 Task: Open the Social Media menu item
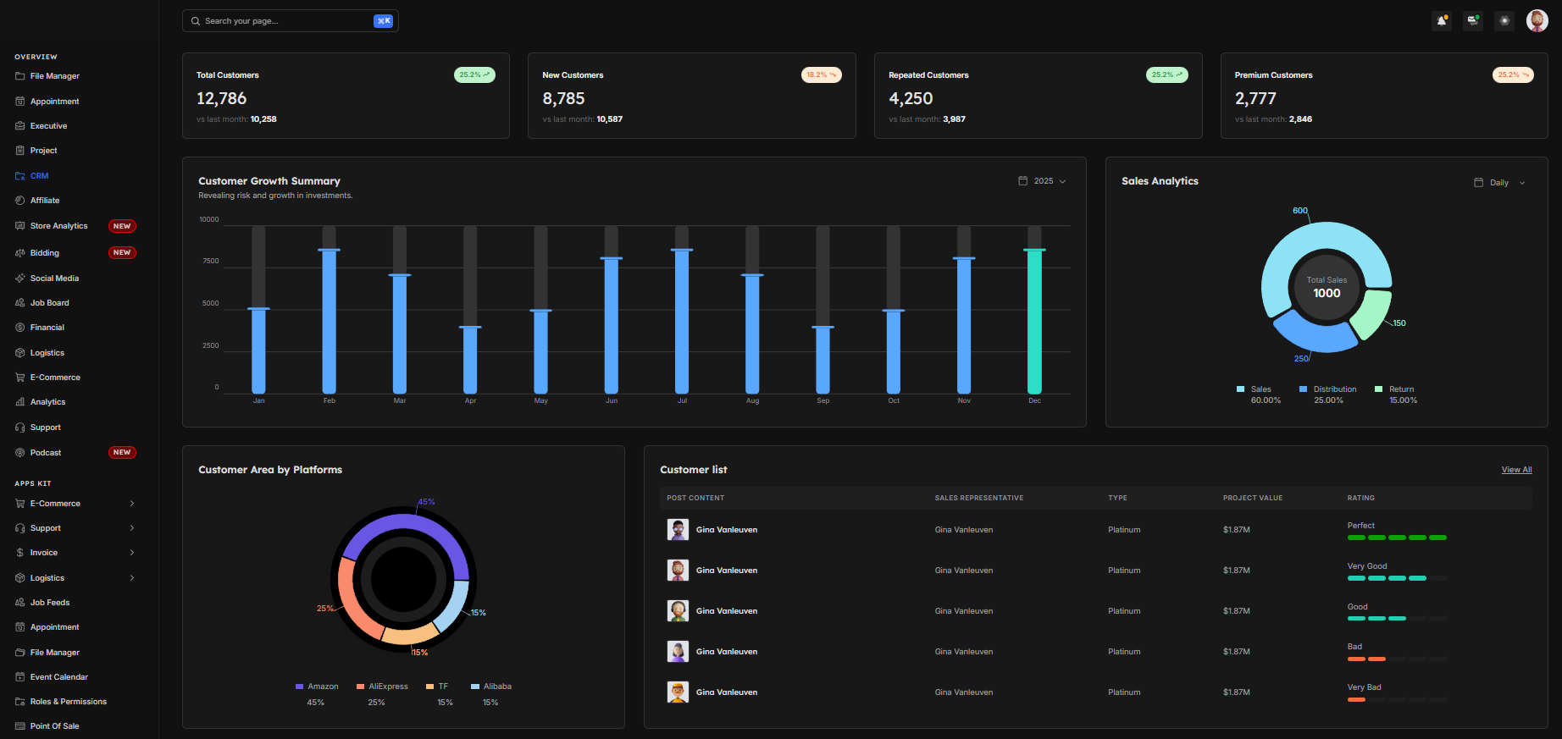coord(54,279)
